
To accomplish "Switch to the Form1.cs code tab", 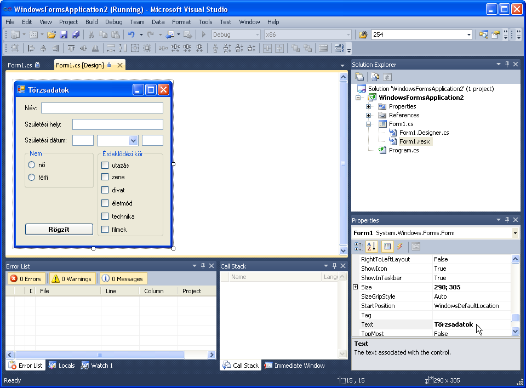I will coord(24,65).
